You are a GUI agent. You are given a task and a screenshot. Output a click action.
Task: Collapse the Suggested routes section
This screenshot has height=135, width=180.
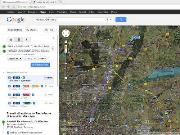click(x=4, y=72)
